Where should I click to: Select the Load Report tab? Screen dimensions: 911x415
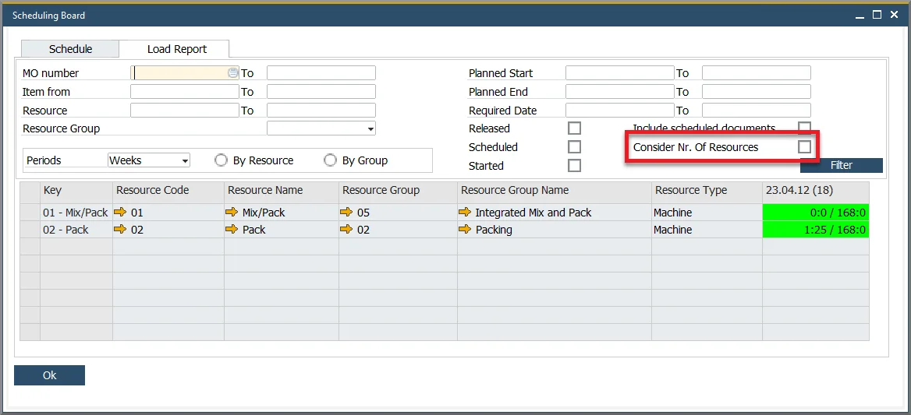(x=176, y=49)
